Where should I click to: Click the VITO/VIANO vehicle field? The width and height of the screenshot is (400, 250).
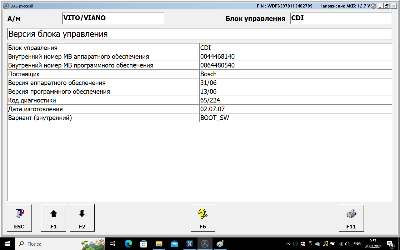(113, 18)
